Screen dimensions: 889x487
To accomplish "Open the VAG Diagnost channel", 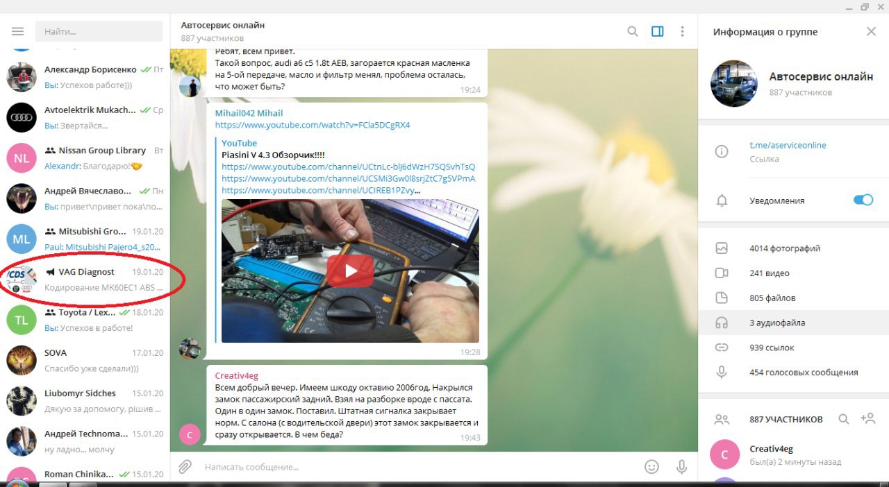I will [x=85, y=279].
